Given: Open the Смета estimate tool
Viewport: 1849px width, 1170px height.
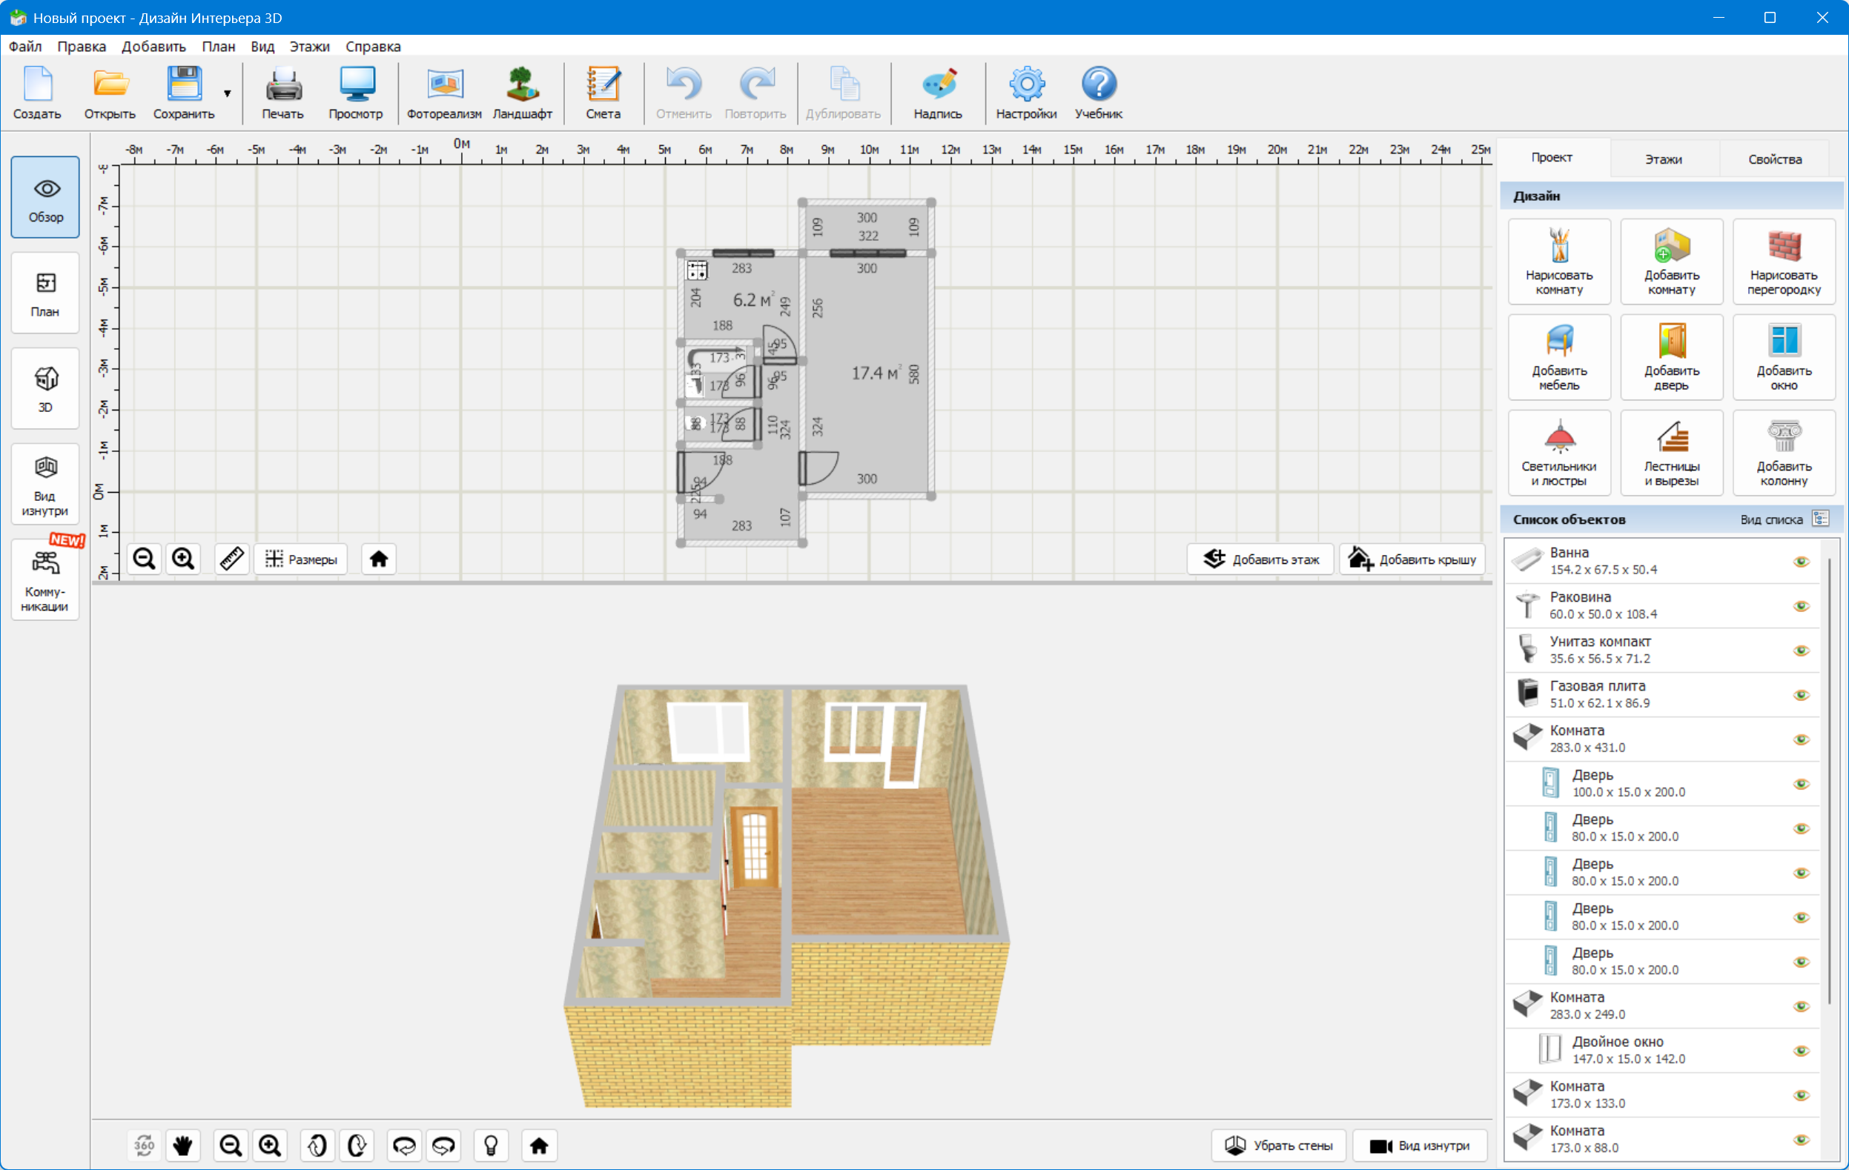Looking at the screenshot, I should point(603,92).
